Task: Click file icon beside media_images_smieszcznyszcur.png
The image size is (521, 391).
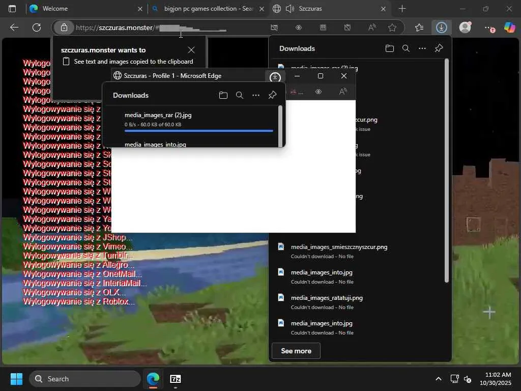Action: point(281,246)
